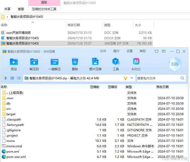This screenshot has height=162, width=190.
Task: Click the ZIP archive icon in Explorer list
Action: (x=3, y=43)
